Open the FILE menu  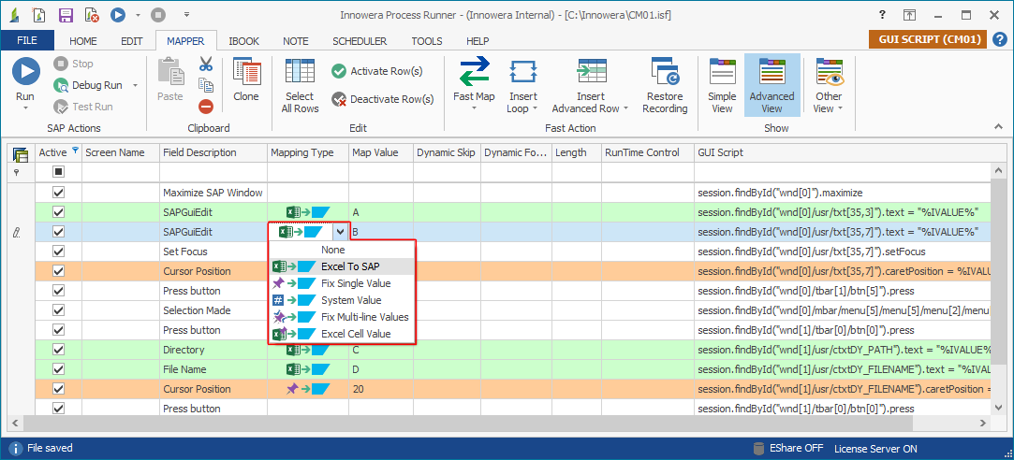coord(27,41)
